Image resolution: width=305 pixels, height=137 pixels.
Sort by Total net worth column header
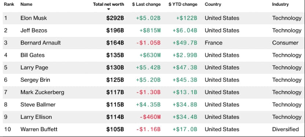[x=109, y=4]
